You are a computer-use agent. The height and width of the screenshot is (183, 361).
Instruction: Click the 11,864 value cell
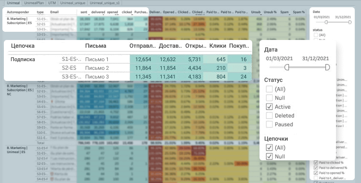143,68
